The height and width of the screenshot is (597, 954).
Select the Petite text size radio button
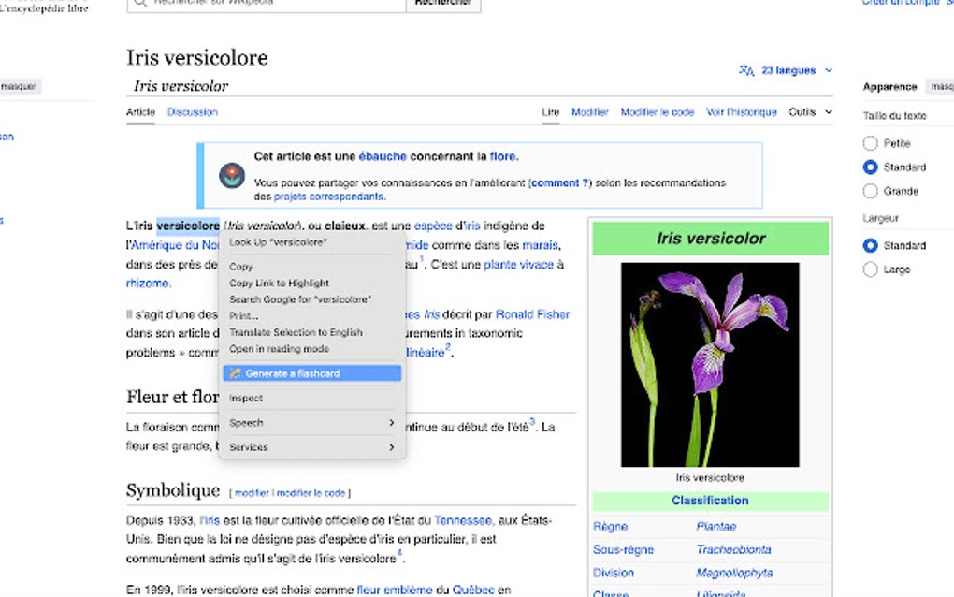point(870,143)
